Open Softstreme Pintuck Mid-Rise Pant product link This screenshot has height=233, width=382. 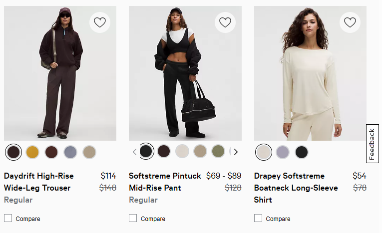165,182
